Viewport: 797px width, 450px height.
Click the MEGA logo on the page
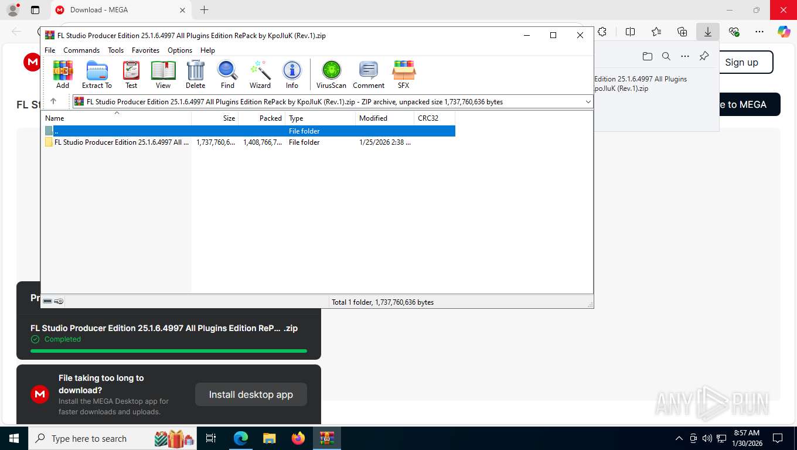pyautogui.click(x=32, y=62)
